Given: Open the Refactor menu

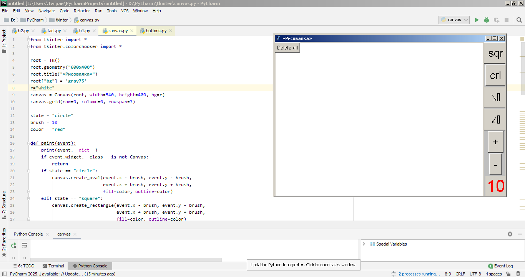Looking at the screenshot, I should click(x=82, y=11).
